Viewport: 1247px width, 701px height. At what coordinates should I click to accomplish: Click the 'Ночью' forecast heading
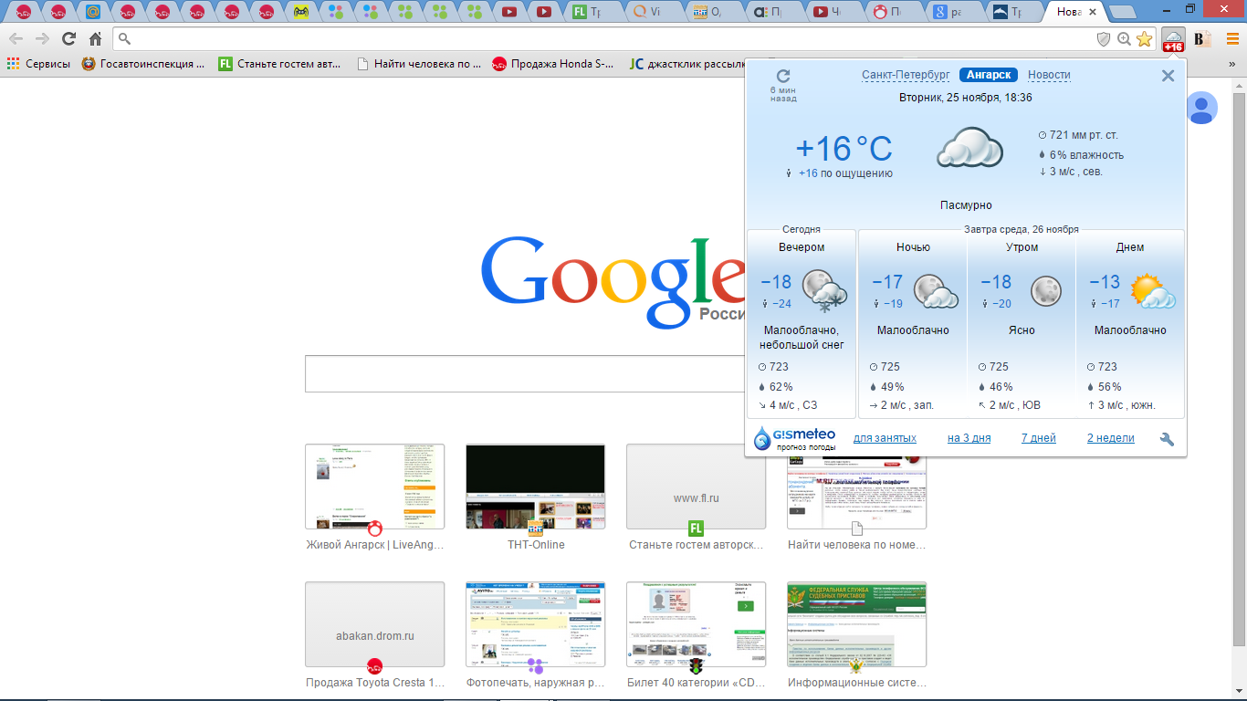[913, 247]
